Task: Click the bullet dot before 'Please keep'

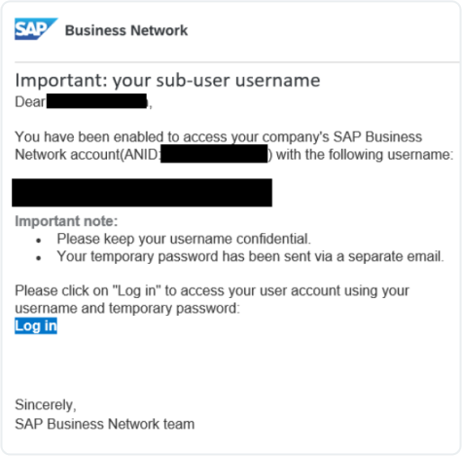Action: pos(39,241)
